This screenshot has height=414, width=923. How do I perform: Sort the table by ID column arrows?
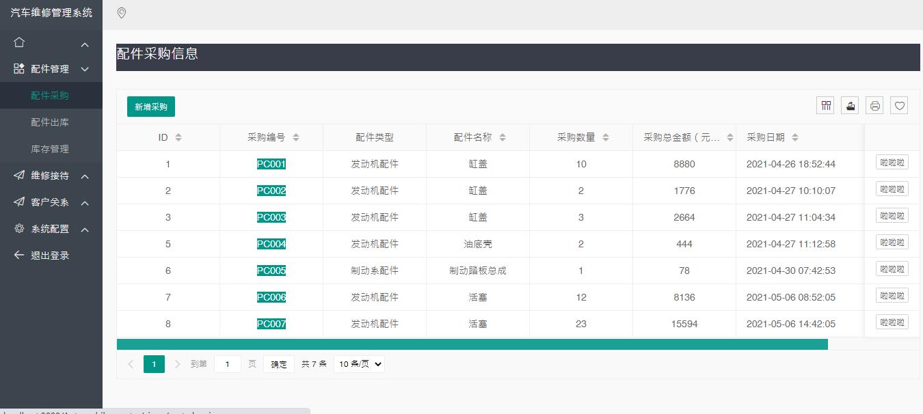pos(178,137)
